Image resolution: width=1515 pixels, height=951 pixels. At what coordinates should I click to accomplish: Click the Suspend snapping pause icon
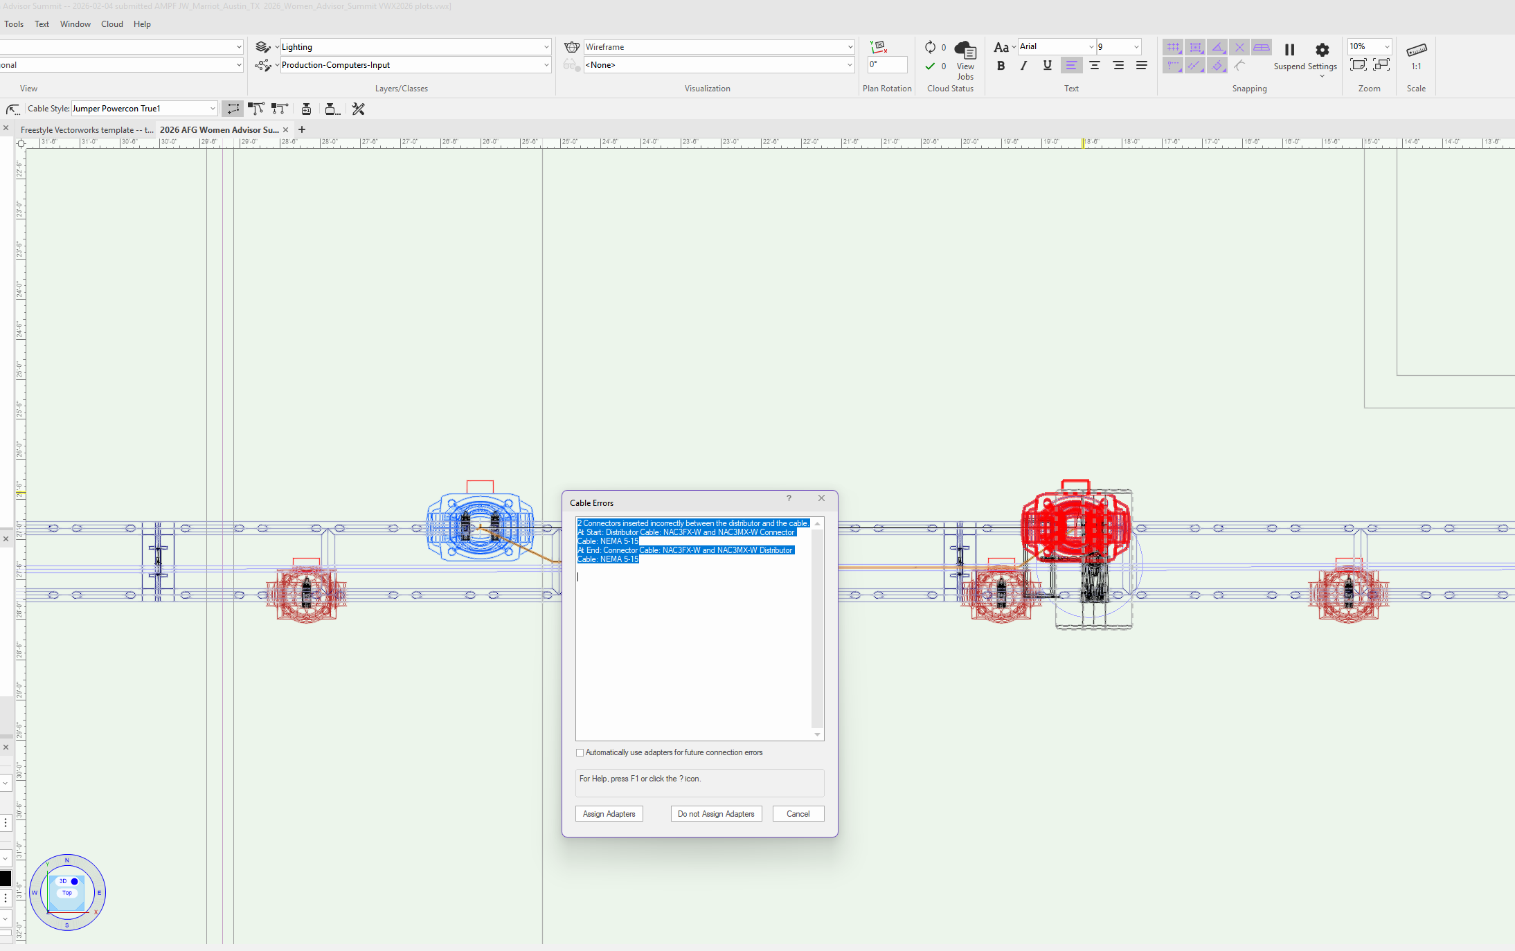click(1289, 50)
